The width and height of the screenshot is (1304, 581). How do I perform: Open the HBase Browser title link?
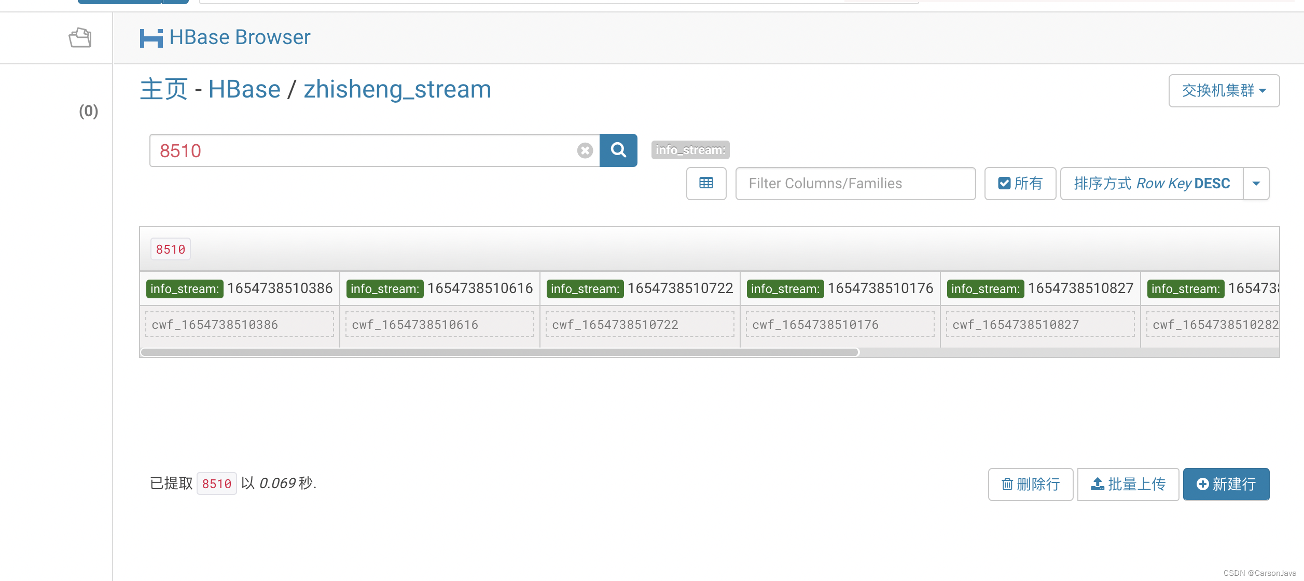pyautogui.click(x=240, y=37)
